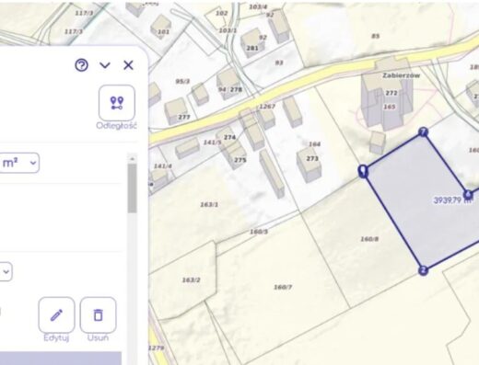479x365 pixels.
Task: Select polygon vertex marker 4
Action: pos(468,195)
